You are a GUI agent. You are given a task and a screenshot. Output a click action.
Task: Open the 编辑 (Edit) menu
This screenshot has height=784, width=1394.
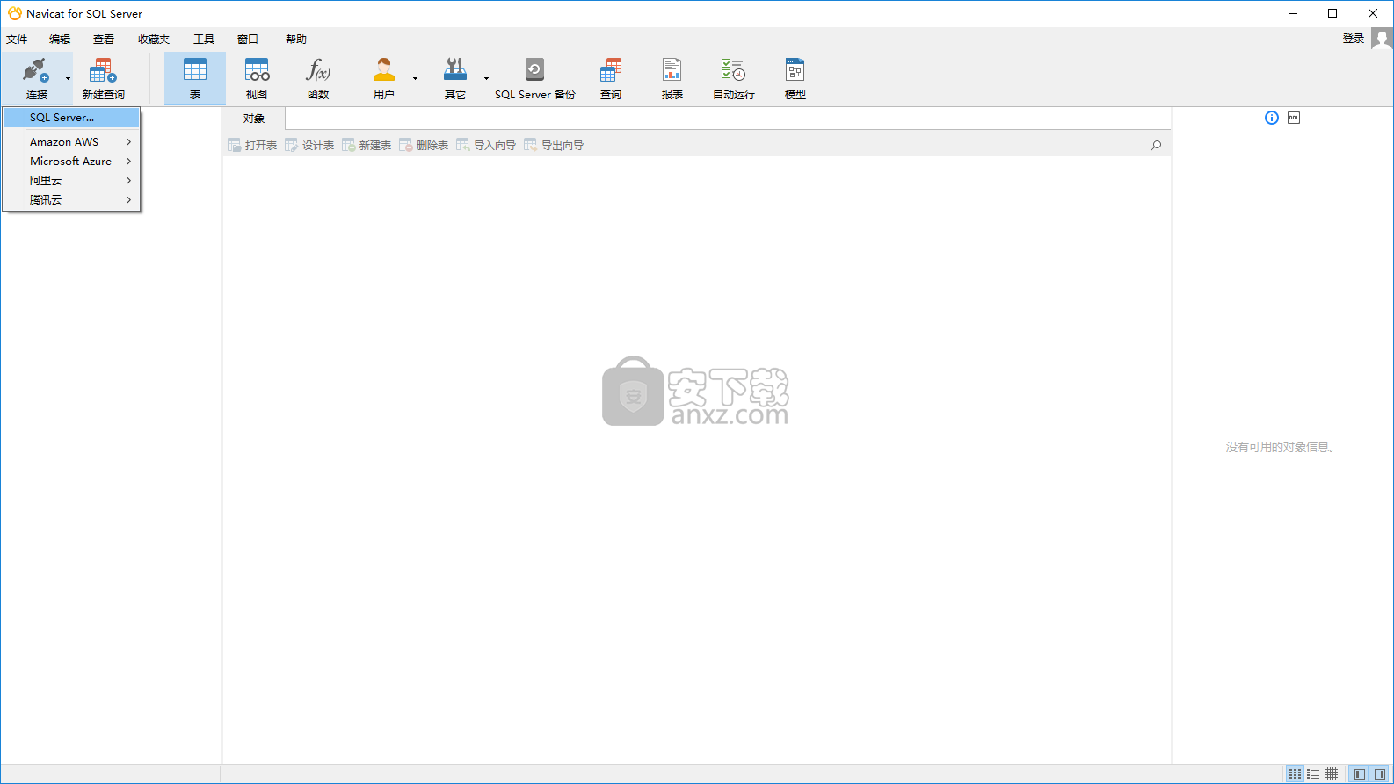(60, 39)
